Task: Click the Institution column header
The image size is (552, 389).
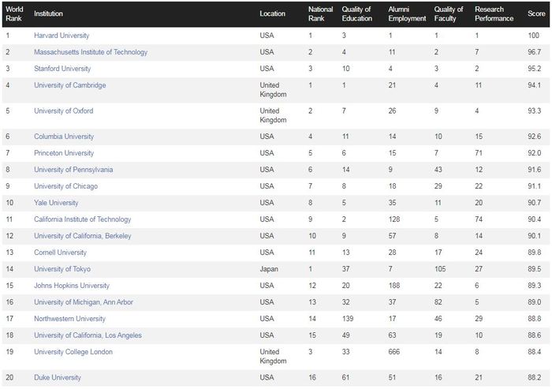Action: coord(49,13)
